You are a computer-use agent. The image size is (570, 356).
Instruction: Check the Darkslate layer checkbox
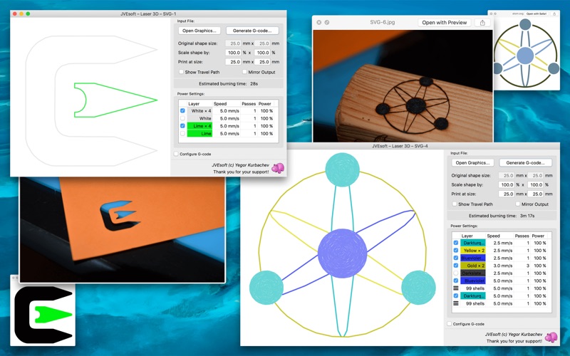(x=455, y=273)
